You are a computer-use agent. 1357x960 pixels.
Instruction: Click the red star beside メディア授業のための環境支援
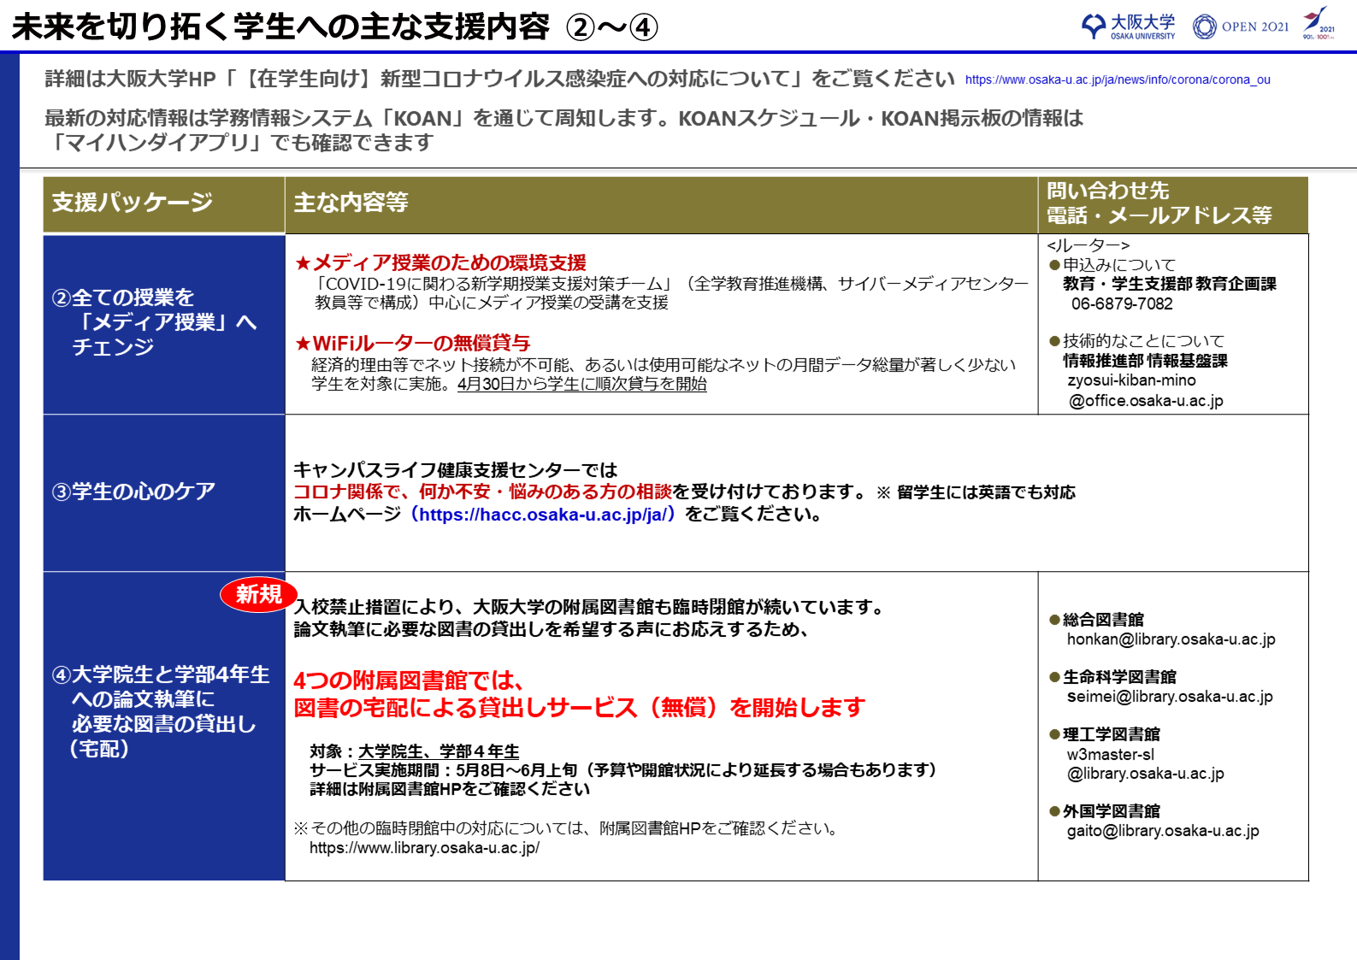click(303, 263)
